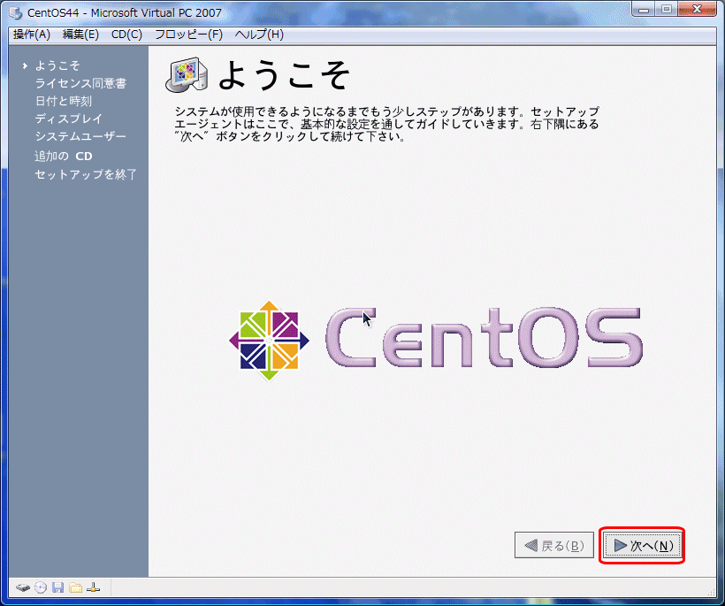This screenshot has width=725, height=606.
Task: Close the Virtual PC window
Action: pos(697,9)
